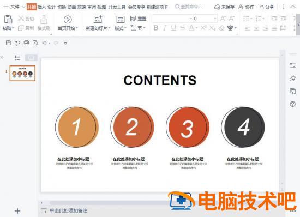Start slideshow from current page play icon
The width and height of the screenshot is (300, 217).
[x=68, y=20]
